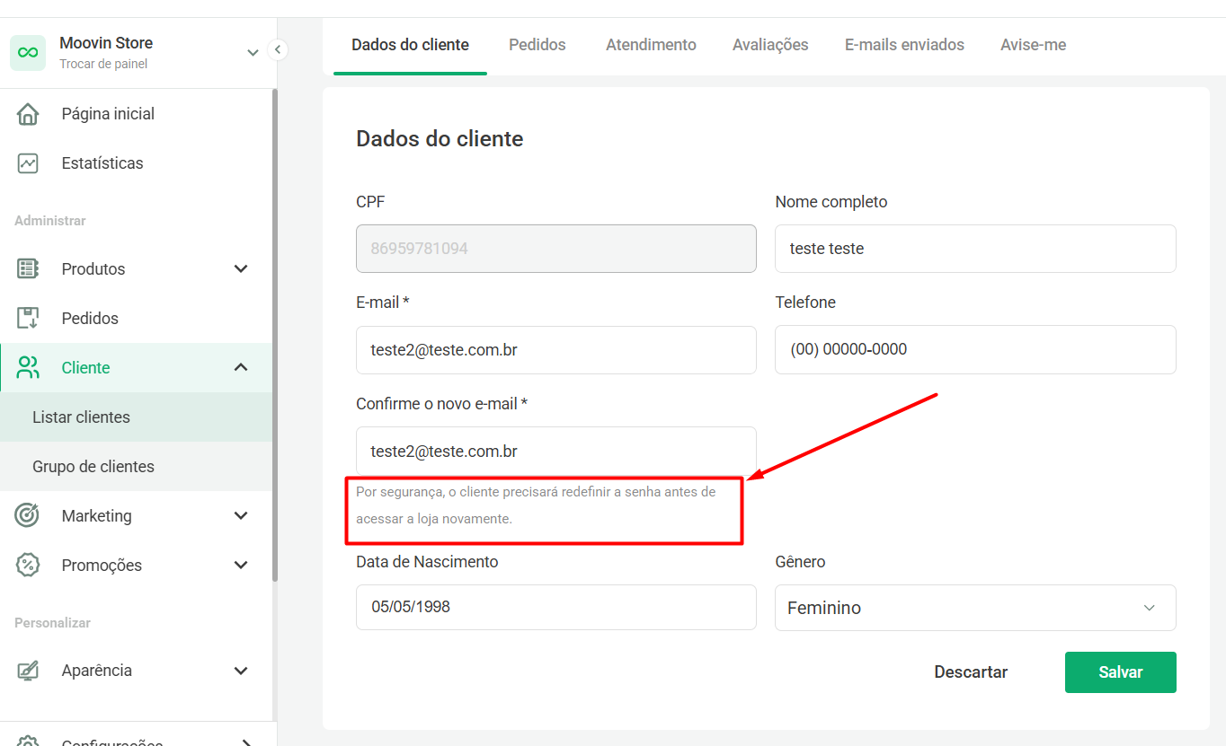Select Listar clientes in the sidebar

coord(137,417)
